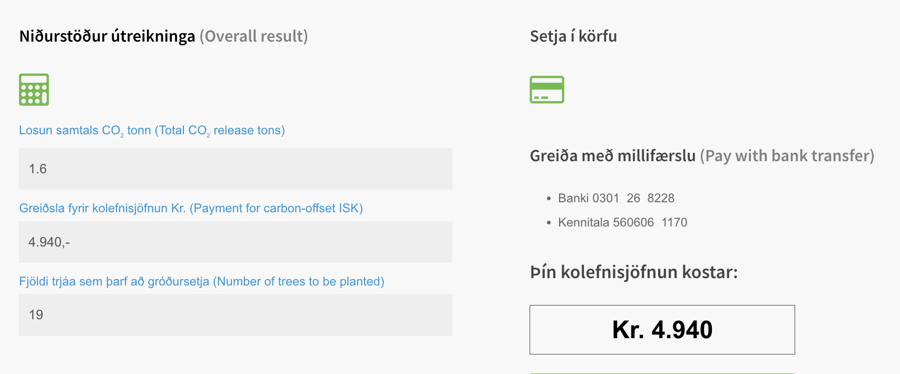The image size is (900, 374).
Task: Click the Losun samtals CO2 tonn label
Action: [x=85, y=131]
